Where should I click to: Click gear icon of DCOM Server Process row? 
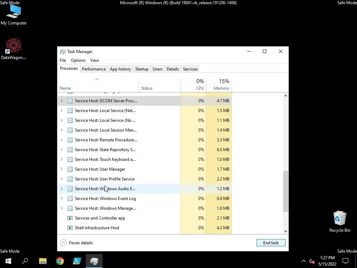(x=70, y=101)
